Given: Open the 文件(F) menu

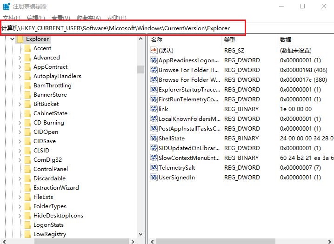Looking at the screenshot, I should point(12,18).
